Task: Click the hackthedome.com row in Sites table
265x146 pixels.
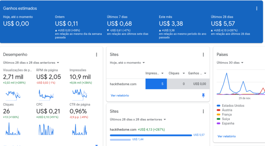Action: (123, 84)
